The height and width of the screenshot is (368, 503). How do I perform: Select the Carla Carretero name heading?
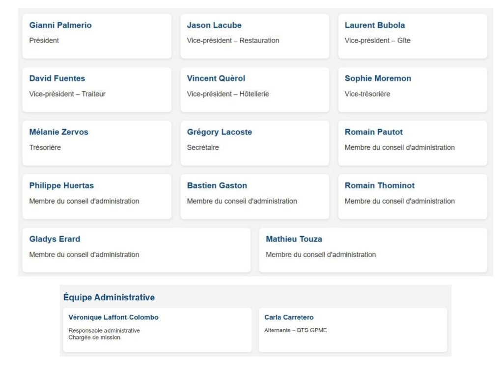[289, 317]
